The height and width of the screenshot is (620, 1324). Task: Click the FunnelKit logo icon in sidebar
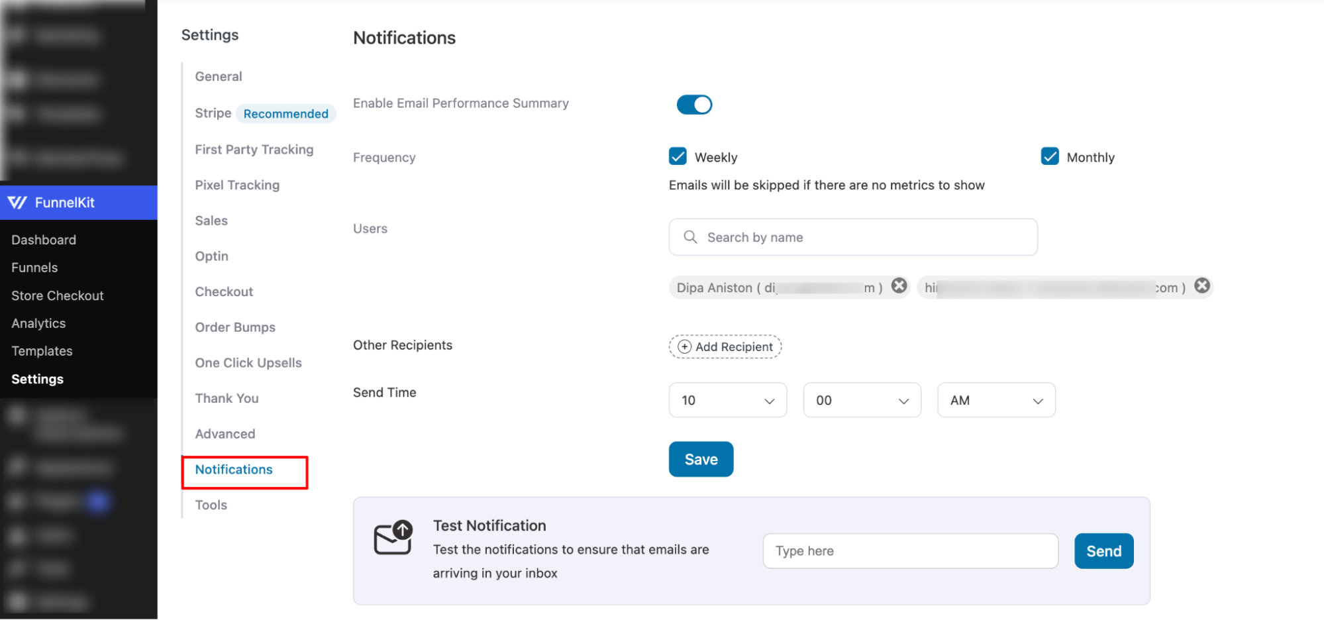pyautogui.click(x=19, y=202)
